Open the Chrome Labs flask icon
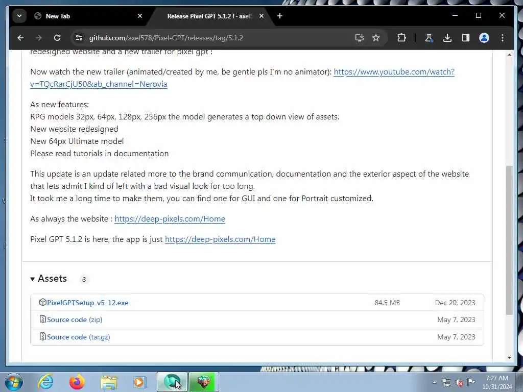Viewport: 523px width, 392px height. coord(429,38)
